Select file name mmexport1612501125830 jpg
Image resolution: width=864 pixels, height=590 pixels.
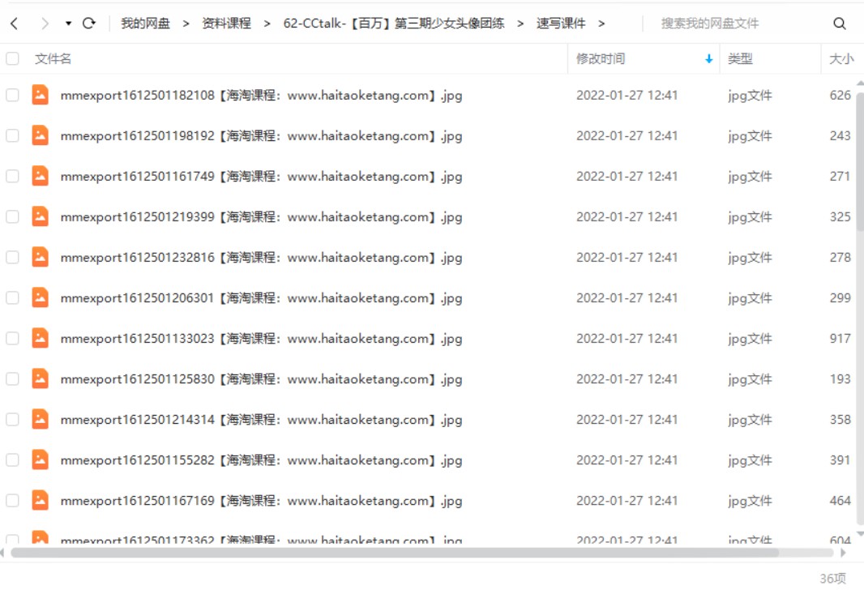tap(261, 379)
